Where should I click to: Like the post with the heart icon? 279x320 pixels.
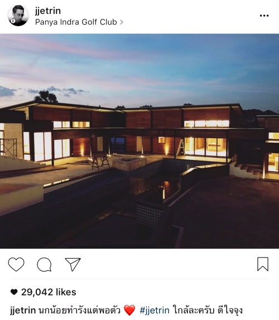pyautogui.click(x=16, y=264)
